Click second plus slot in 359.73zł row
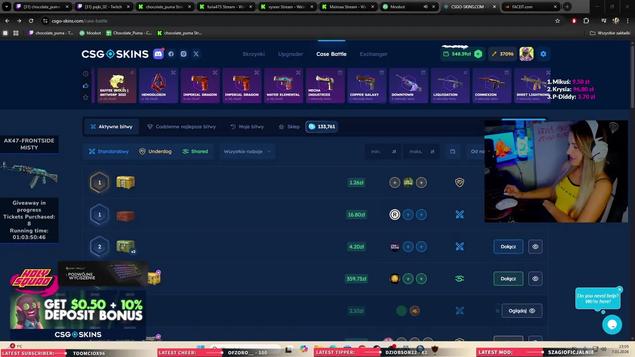The width and height of the screenshot is (635, 357). pyautogui.click(x=421, y=279)
